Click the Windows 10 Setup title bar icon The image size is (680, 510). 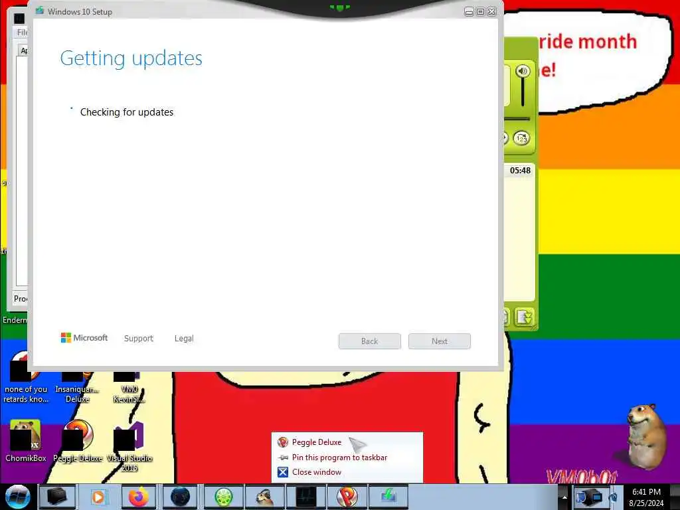pyautogui.click(x=40, y=11)
